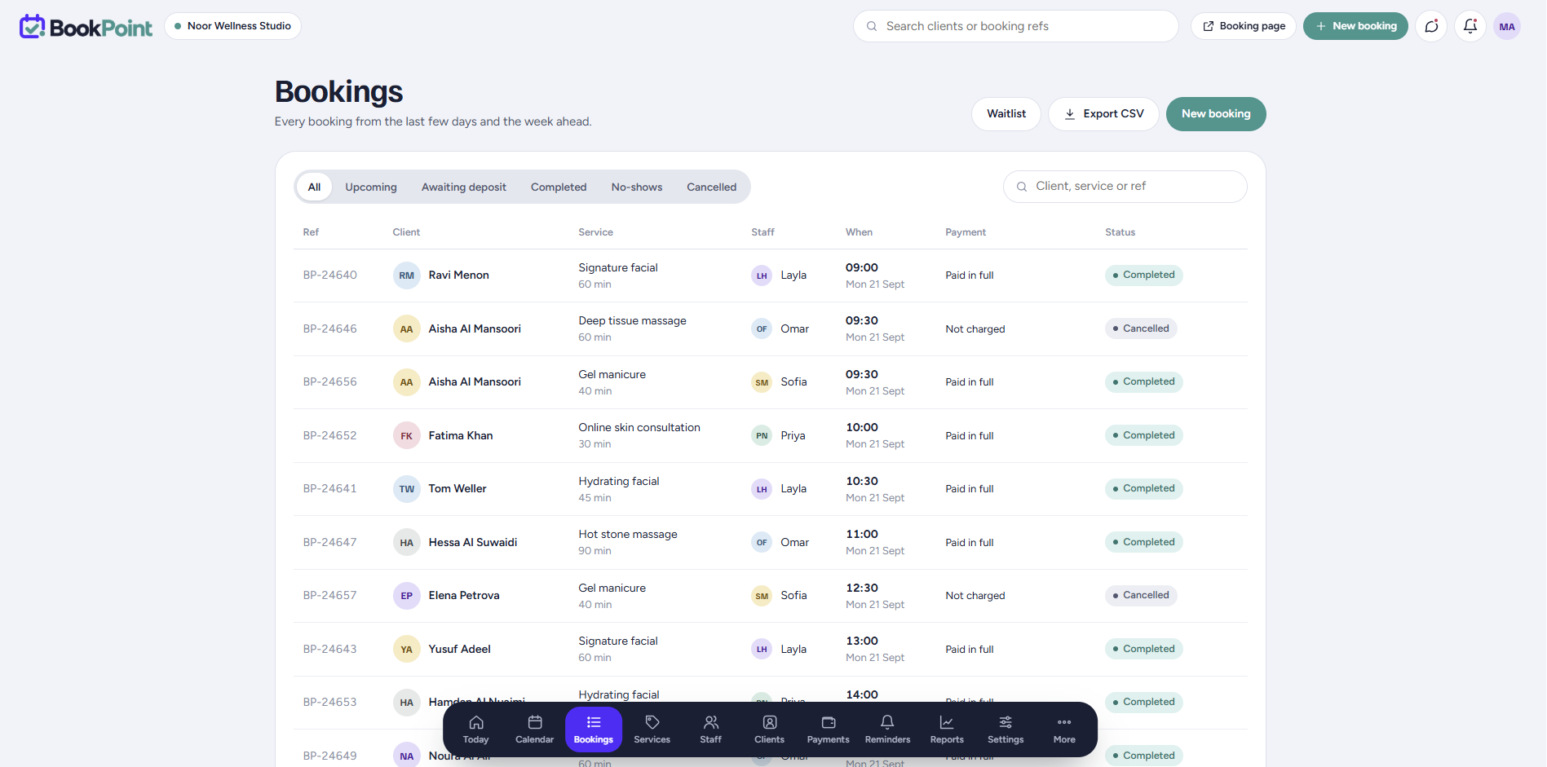
Task: Go to Payments in the bottom navigation
Action: pos(829,730)
